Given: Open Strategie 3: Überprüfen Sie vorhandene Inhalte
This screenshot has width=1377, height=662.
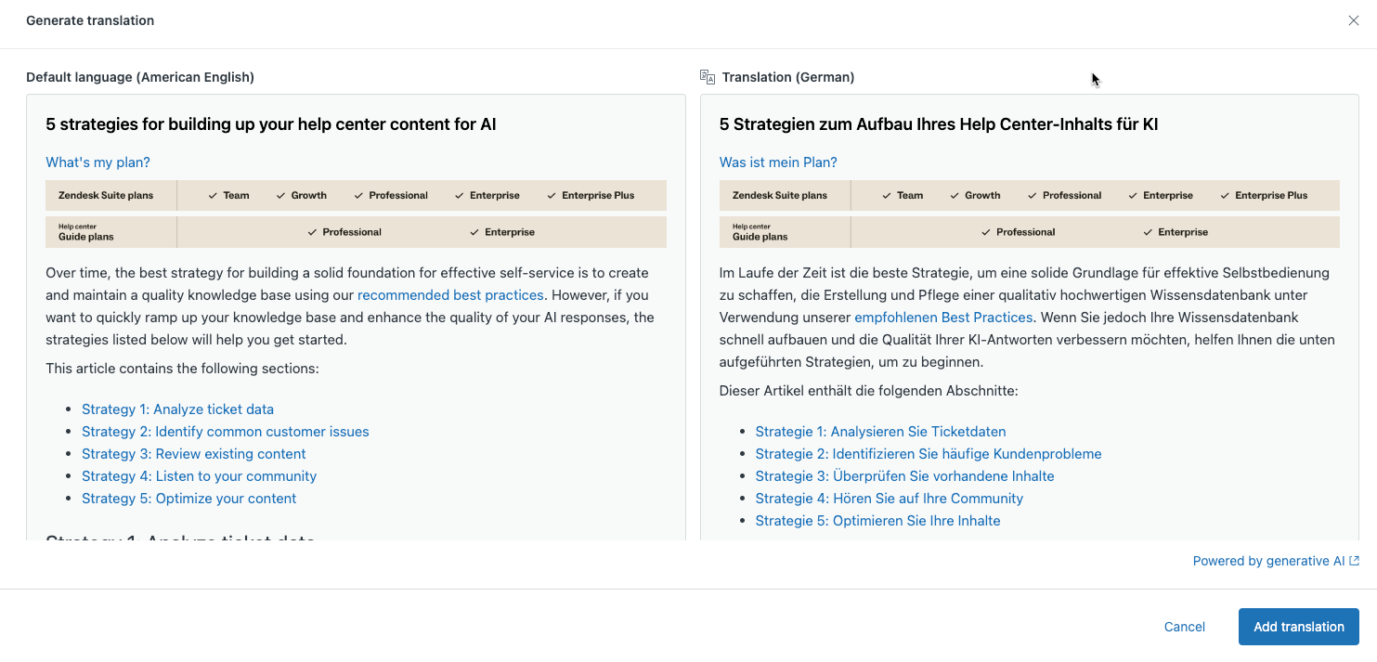Looking at the screenshot, I should pos(904,475).
